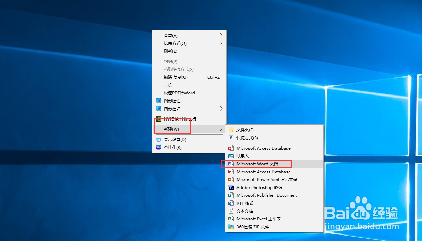Click the shortcut icon beside 快捷方式(S)
Viewport: 422px width, 241px height.
(x=231, y=138)
